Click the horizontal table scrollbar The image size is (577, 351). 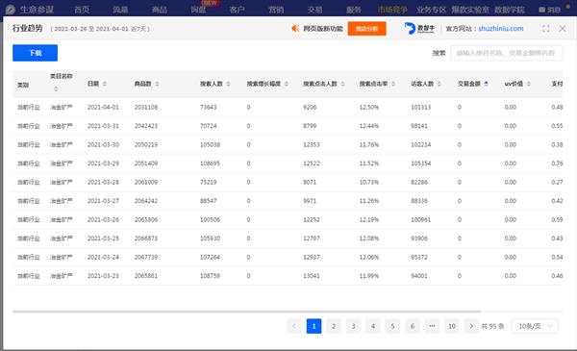(x=246, y=312)
